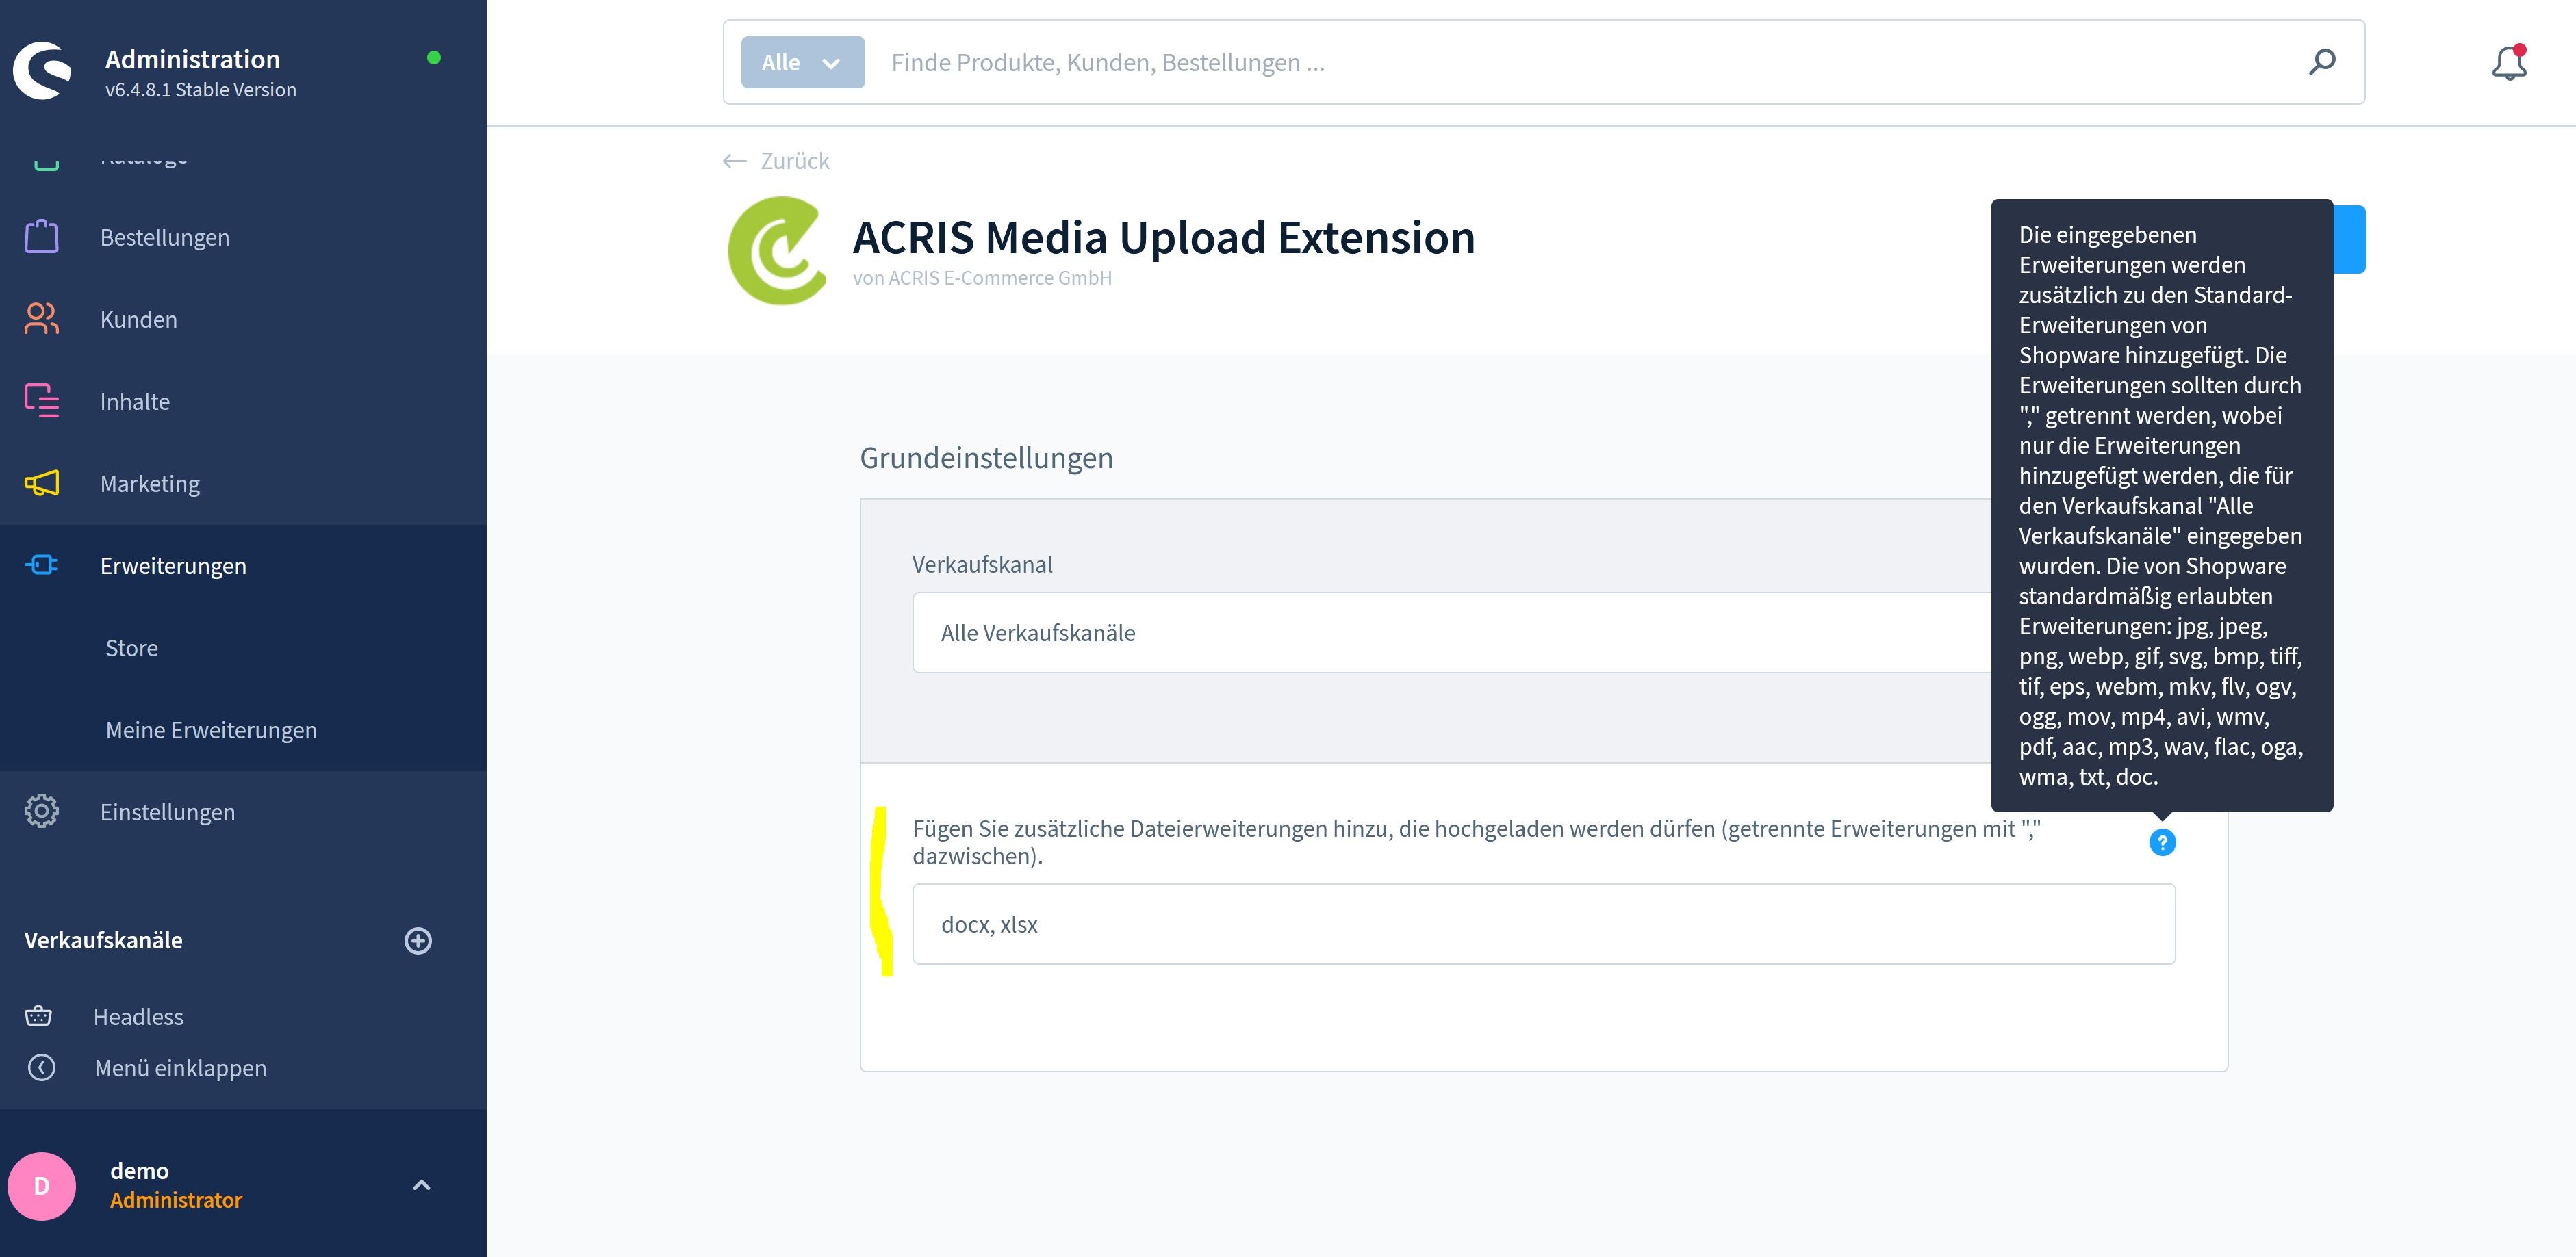2576x1257 pixels.
Task: Click the ACRIS extension logo
Action: (778, 250)
